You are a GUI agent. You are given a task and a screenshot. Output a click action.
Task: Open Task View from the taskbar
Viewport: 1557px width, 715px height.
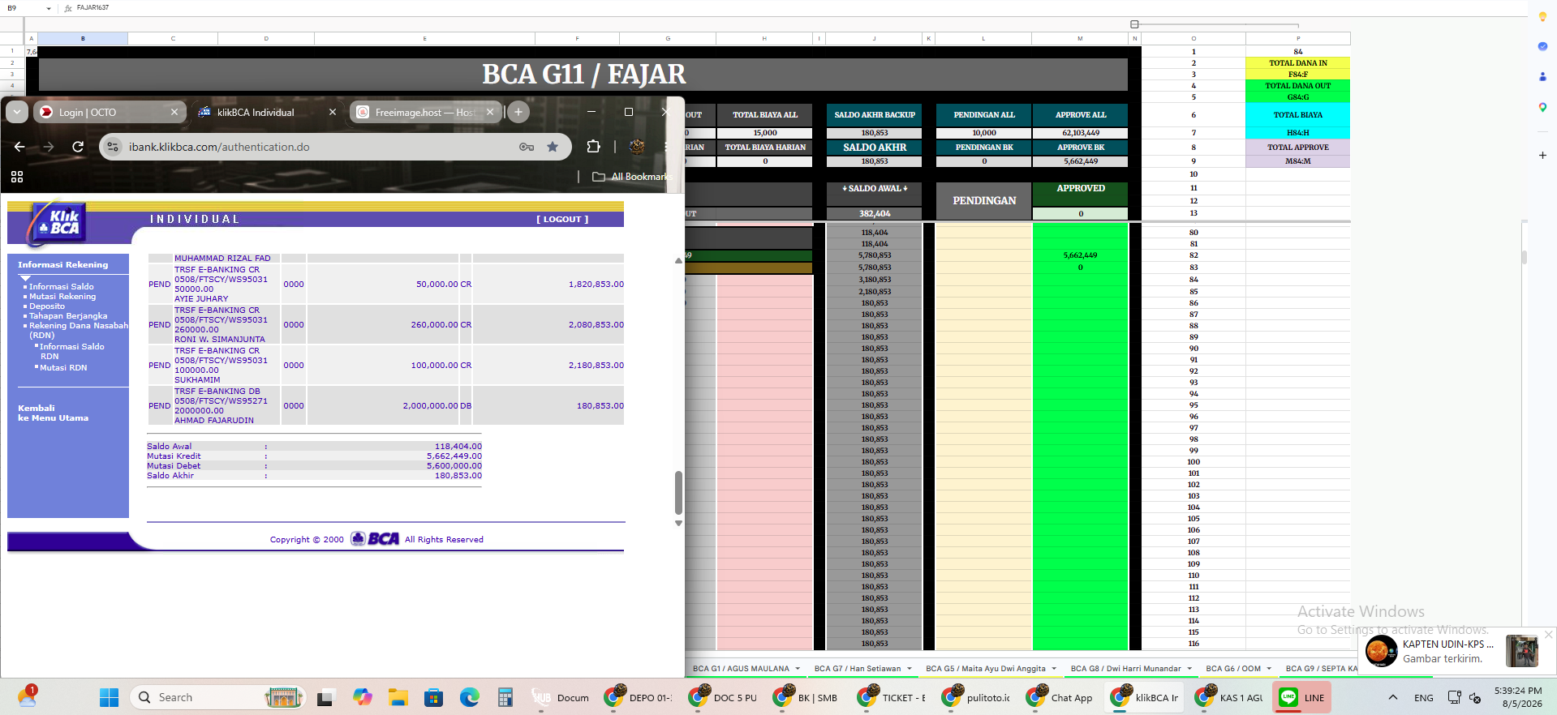326,697
